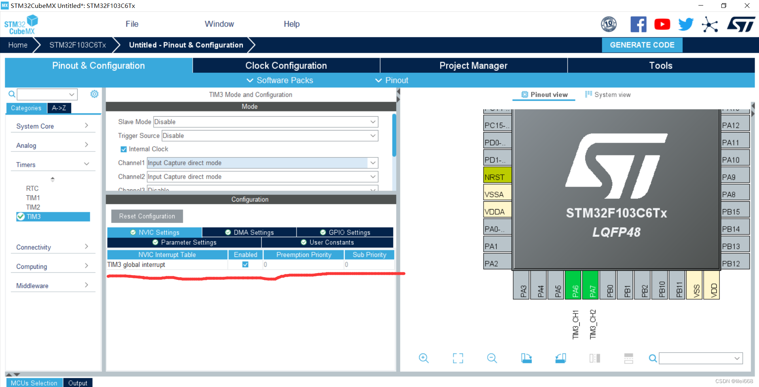This screenshot has height=387, width=759.
Task: Click the stacked rows icon in pinout toolbar
Action: point(629,358)
